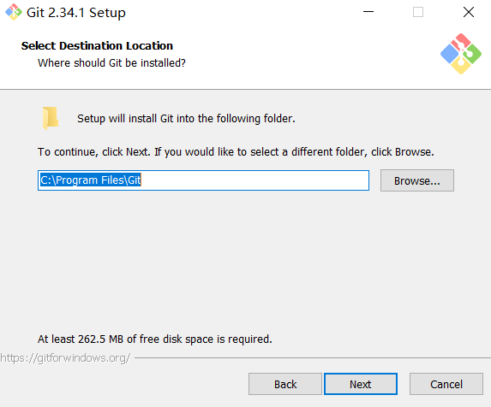Close the Git Setup dialog
This screenshot has width=491, height=407.
pos(469,12)
